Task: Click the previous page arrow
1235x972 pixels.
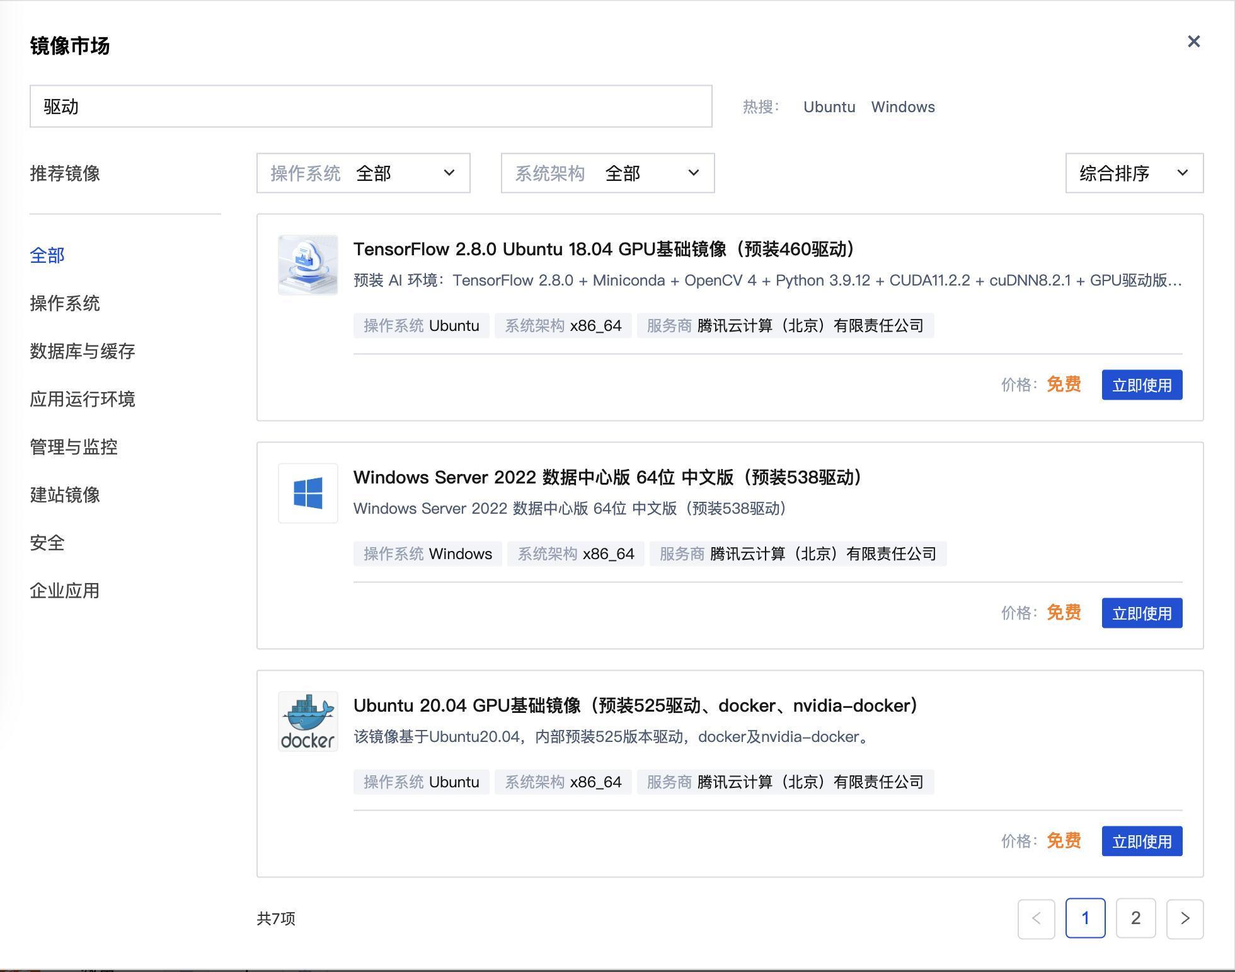Action: click(x=1036, y=918)
